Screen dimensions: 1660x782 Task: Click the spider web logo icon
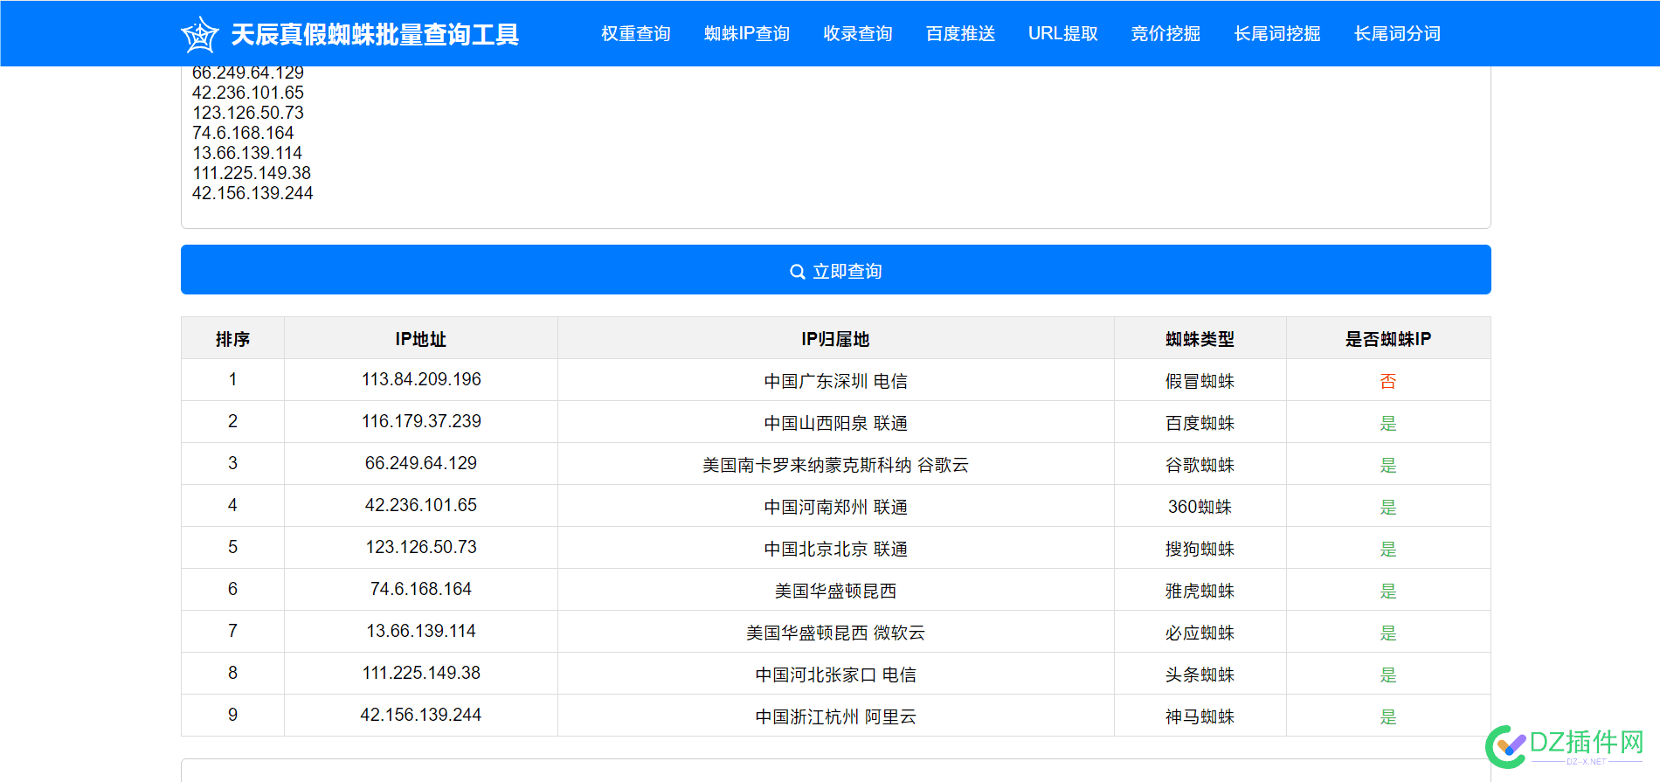pos(199,34)
